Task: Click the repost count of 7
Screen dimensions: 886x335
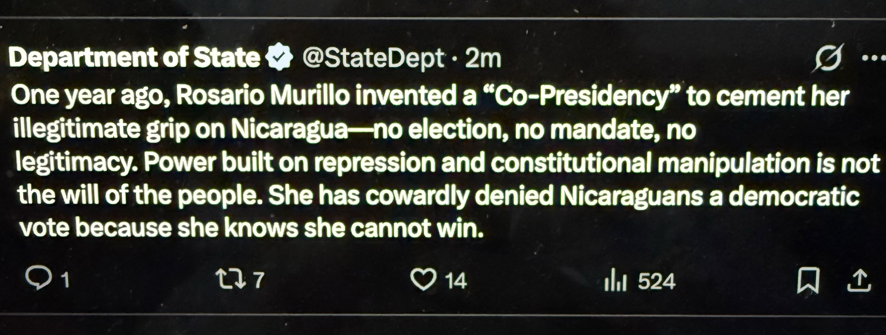Action: [259, 280]
